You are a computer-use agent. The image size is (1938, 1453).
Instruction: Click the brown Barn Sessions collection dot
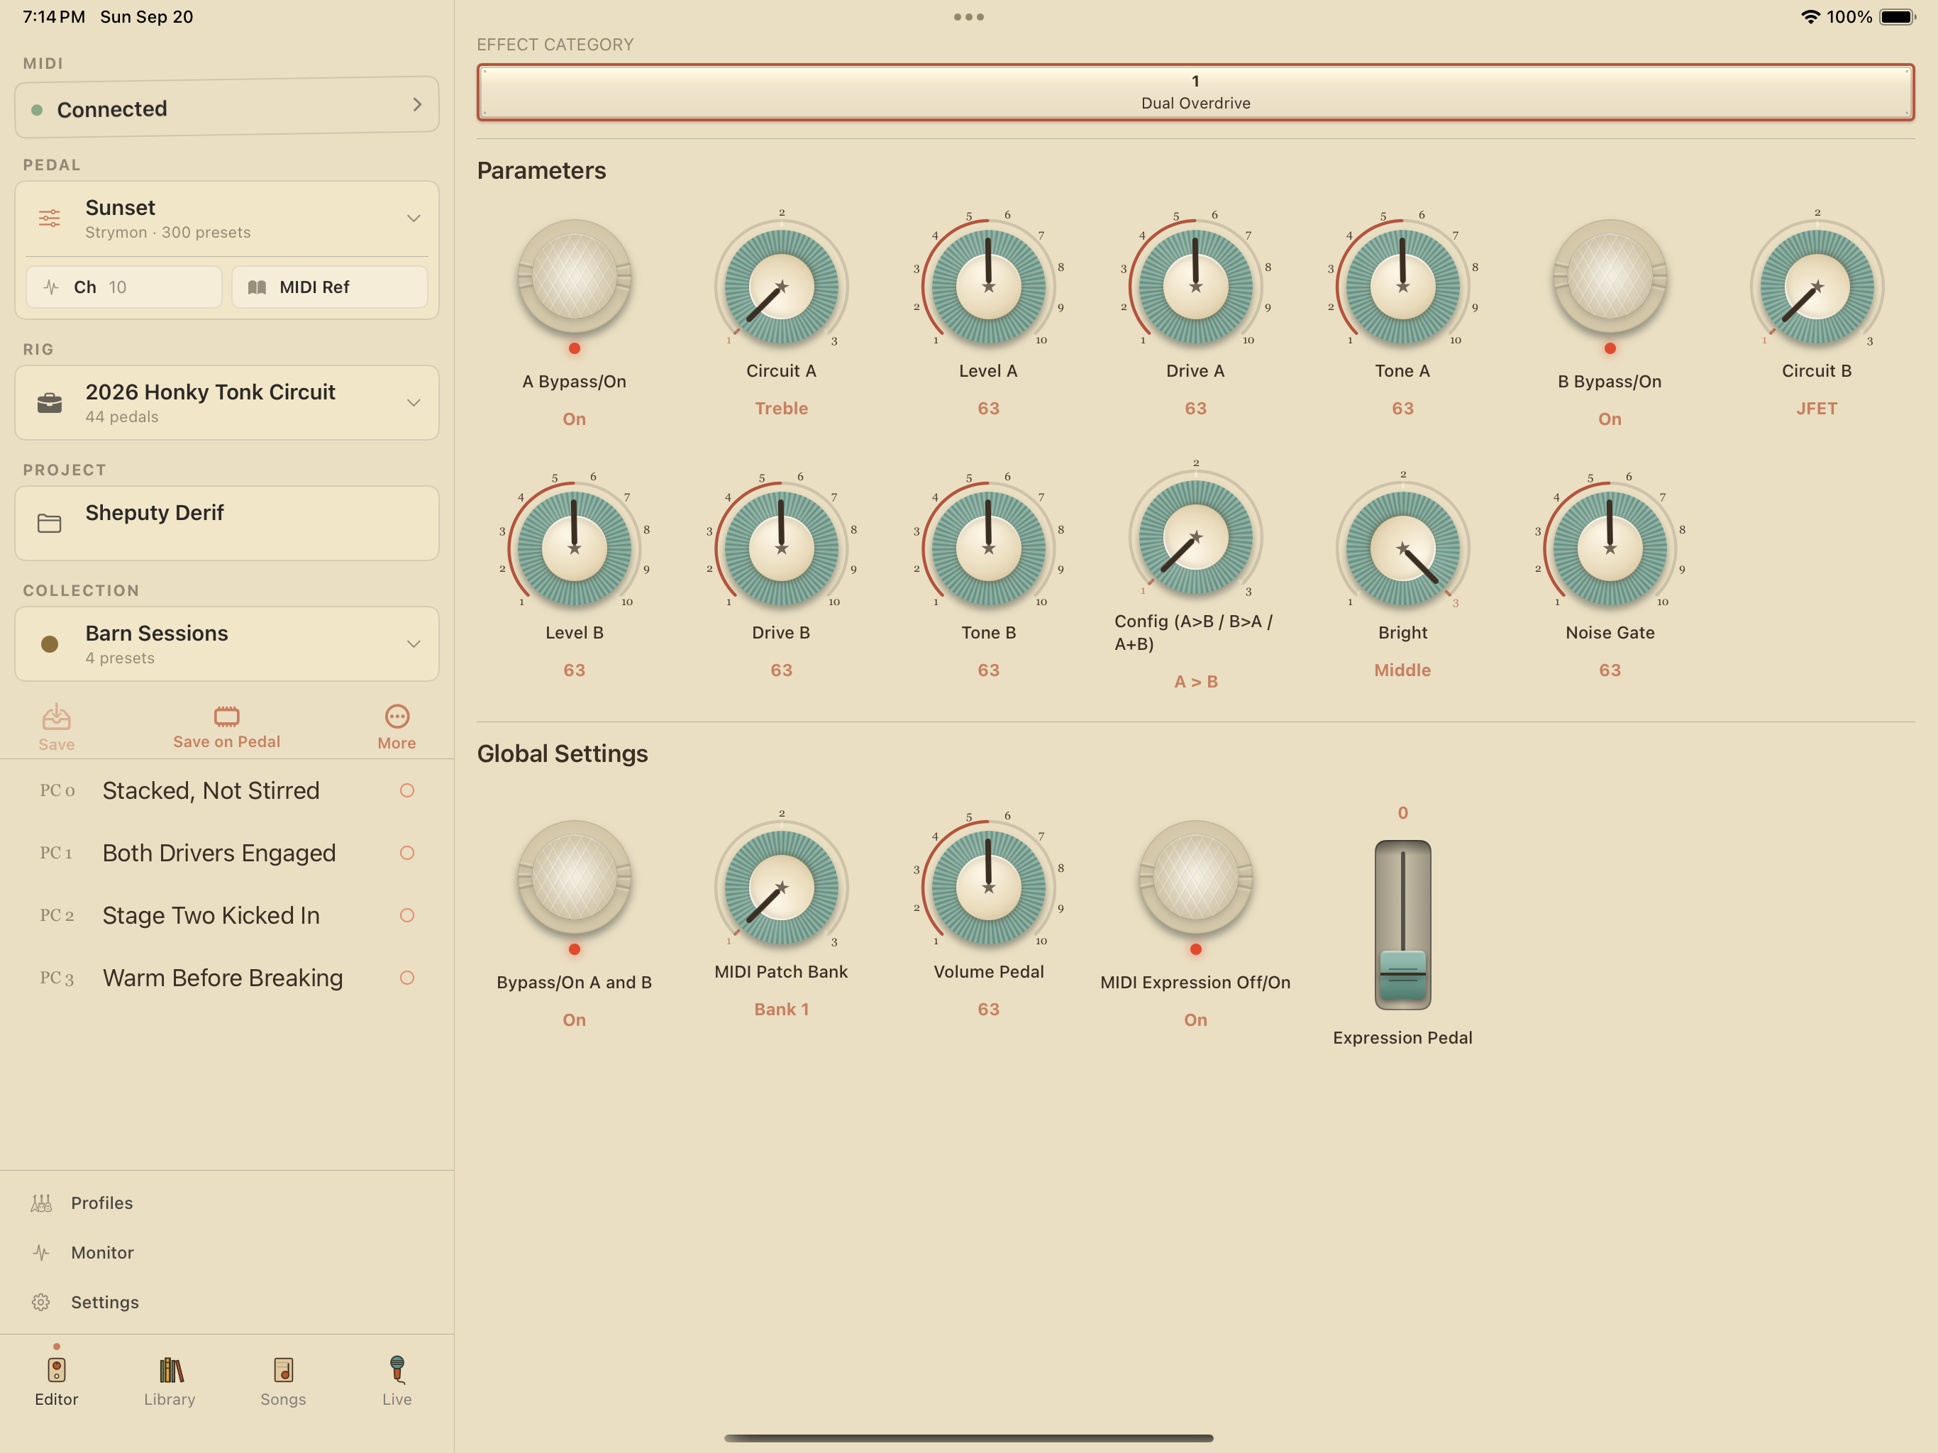[50, 644]
